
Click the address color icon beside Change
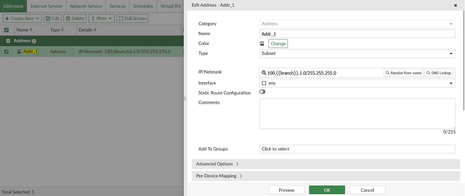click(262, 43)
